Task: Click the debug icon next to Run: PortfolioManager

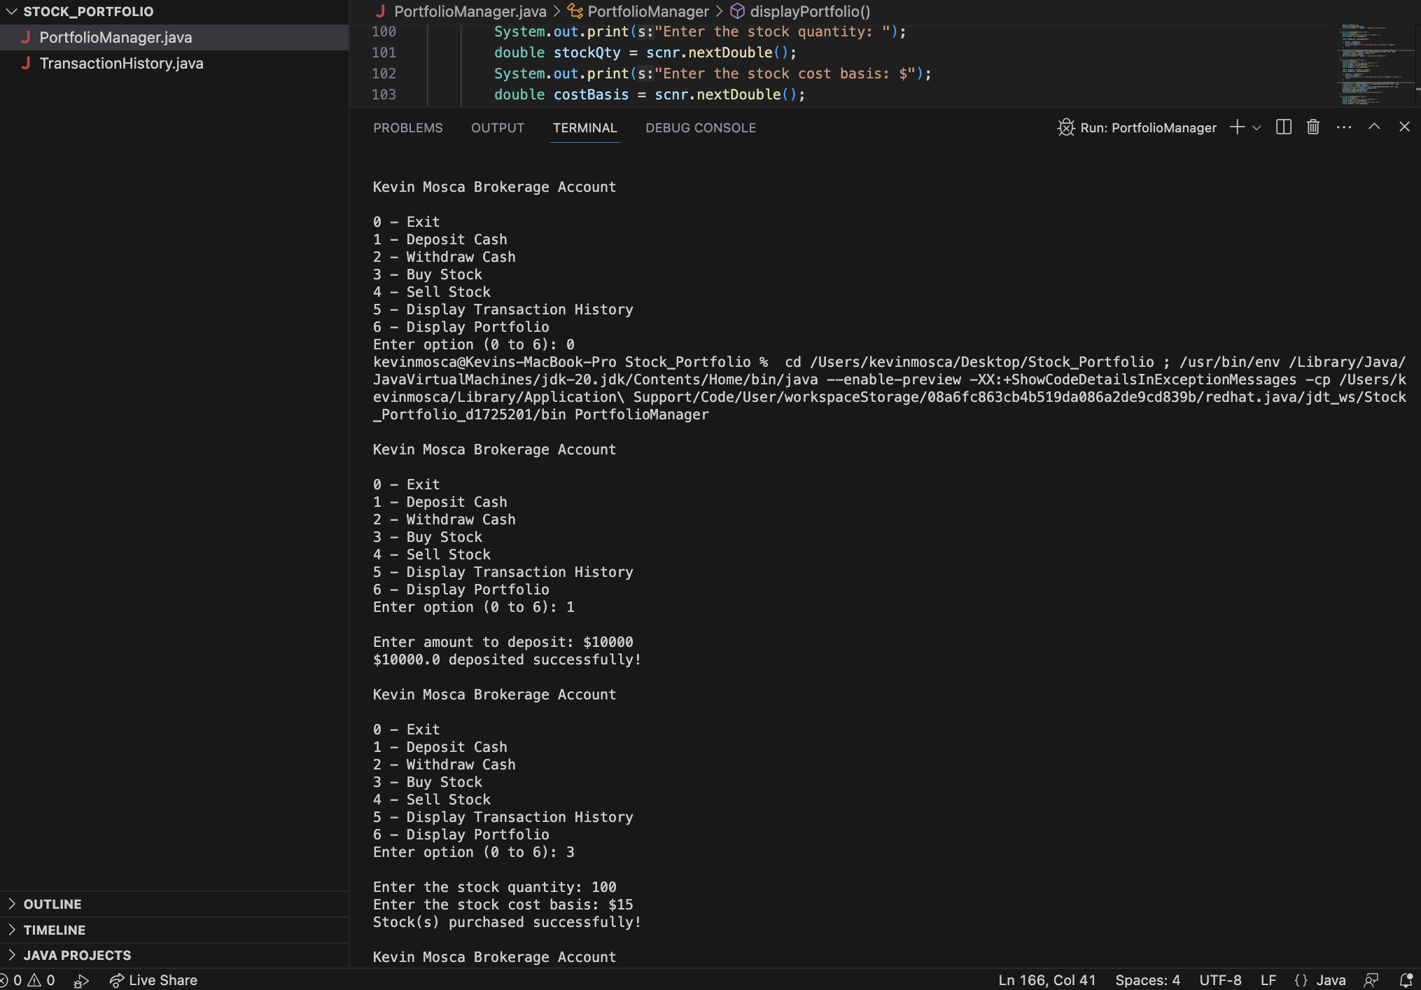Action: [1066, 127]
